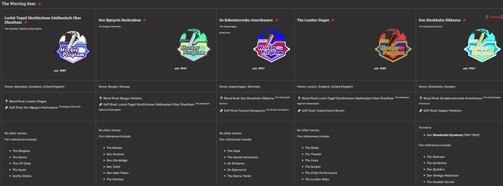The height and width of the screenshot is (186, 503).
Task: Collapse the Warring Seas table
Action: pyautogui.click(x=493, y=17)
